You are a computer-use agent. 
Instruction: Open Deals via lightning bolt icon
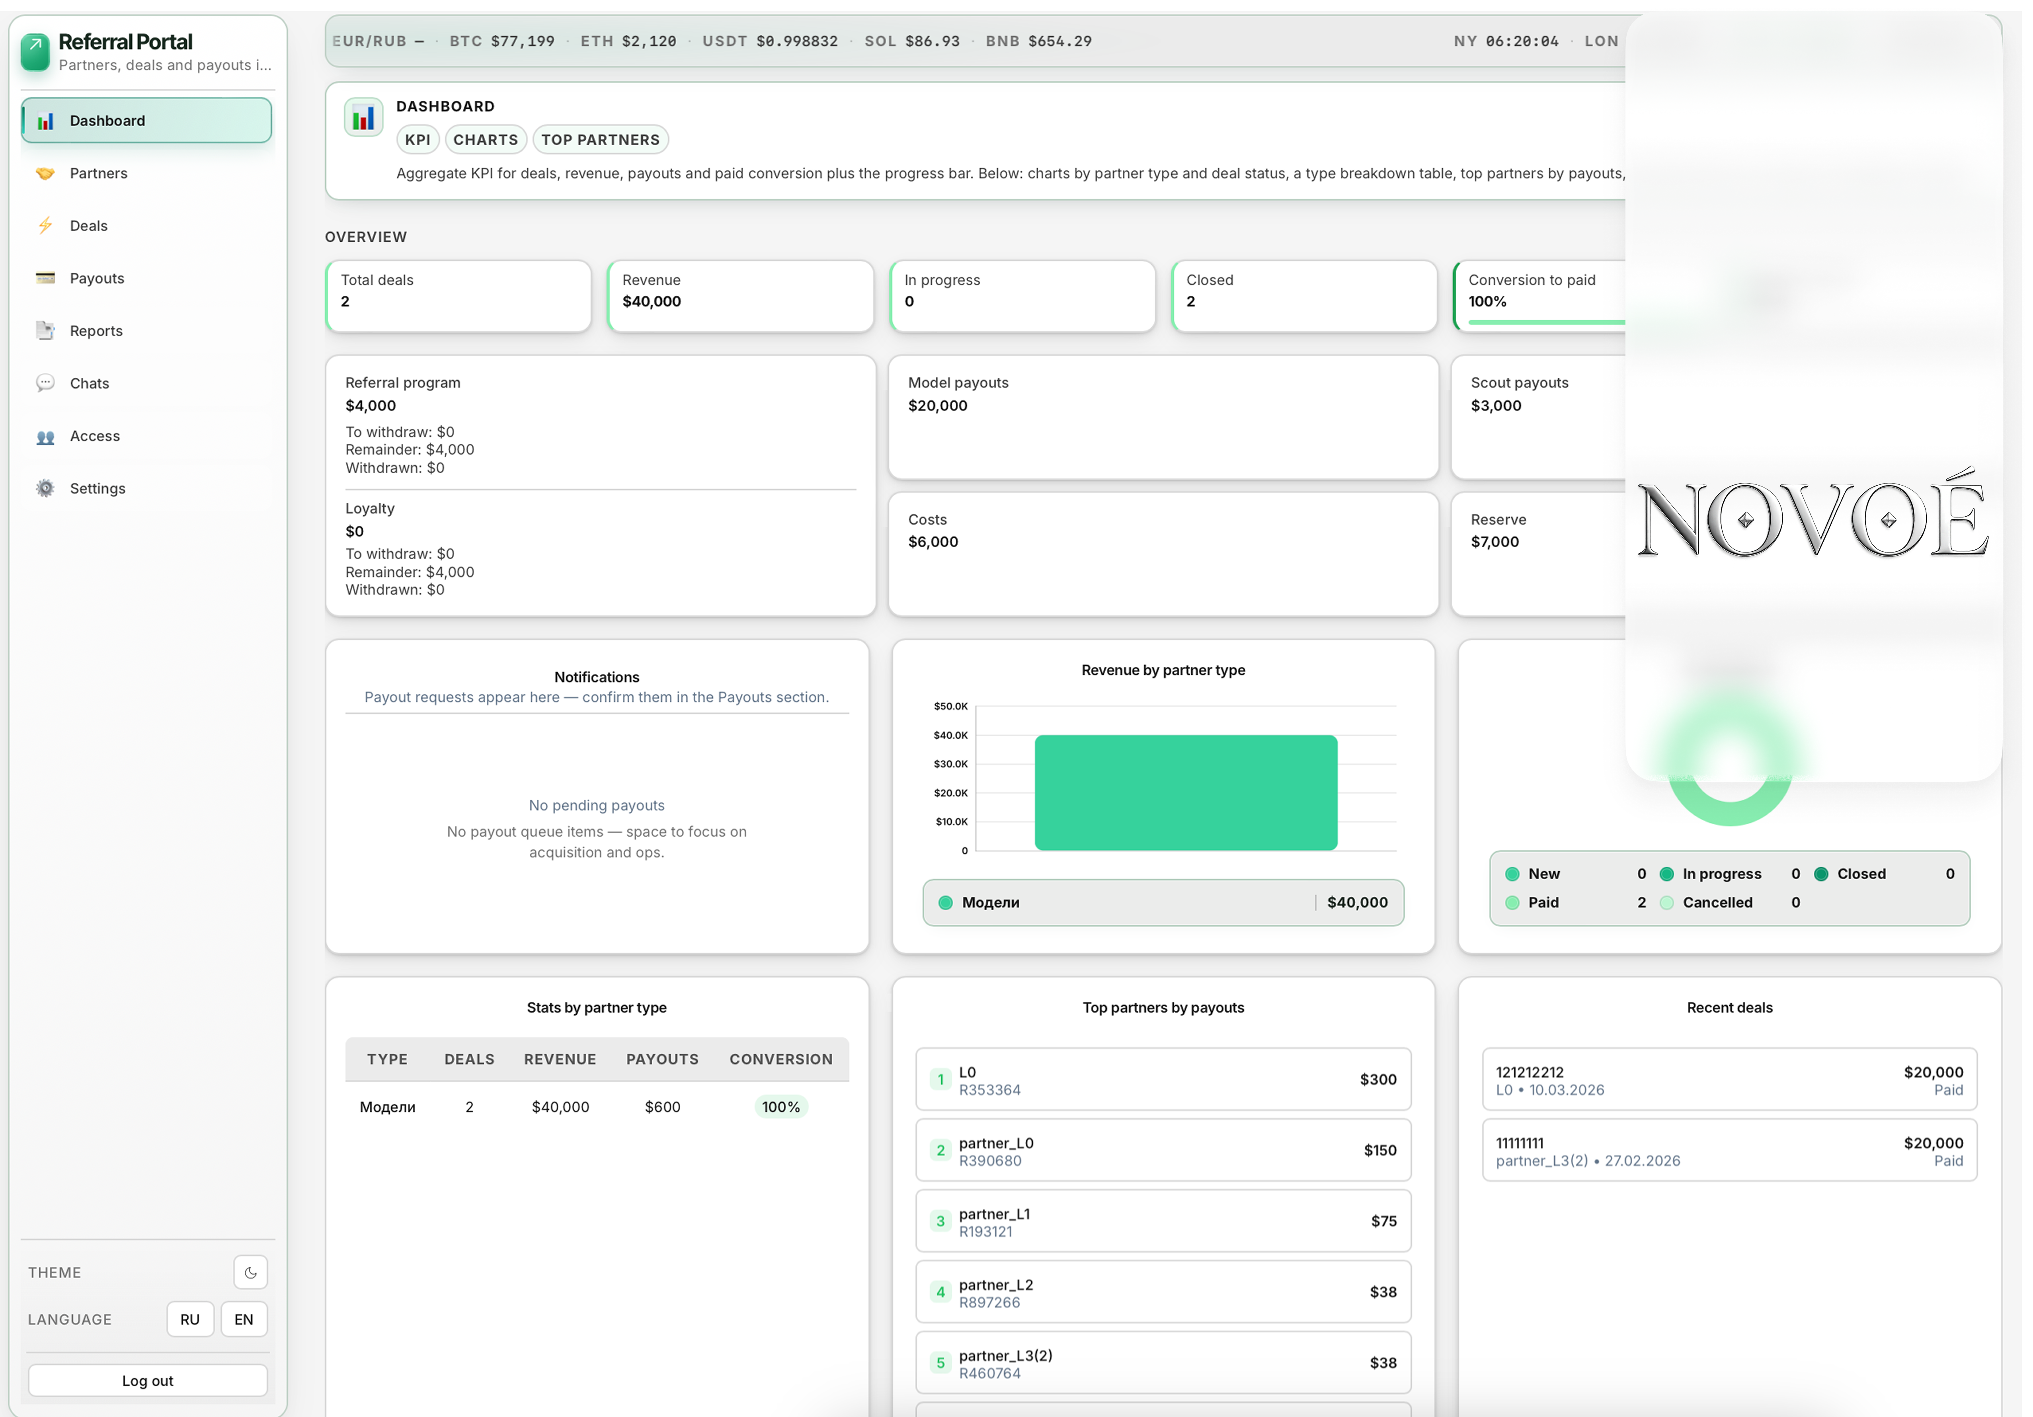(x=45, y=226)
